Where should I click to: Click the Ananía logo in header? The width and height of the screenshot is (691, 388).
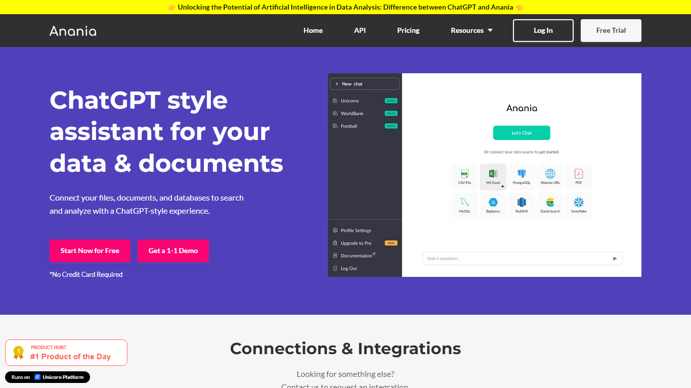coord(73,31)
